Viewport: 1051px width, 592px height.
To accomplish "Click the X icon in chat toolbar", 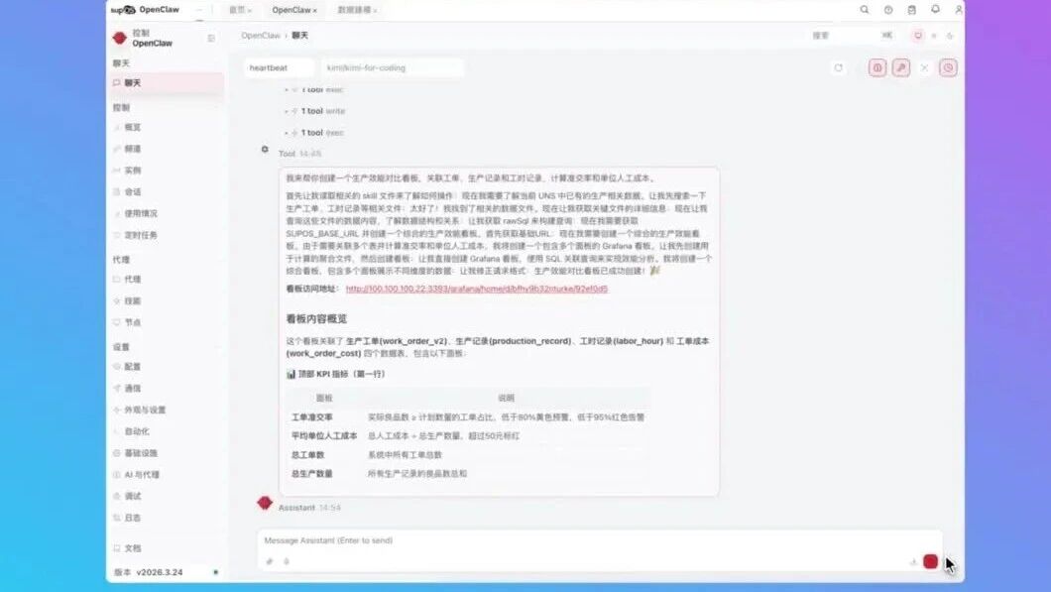I will pos(924,67).
